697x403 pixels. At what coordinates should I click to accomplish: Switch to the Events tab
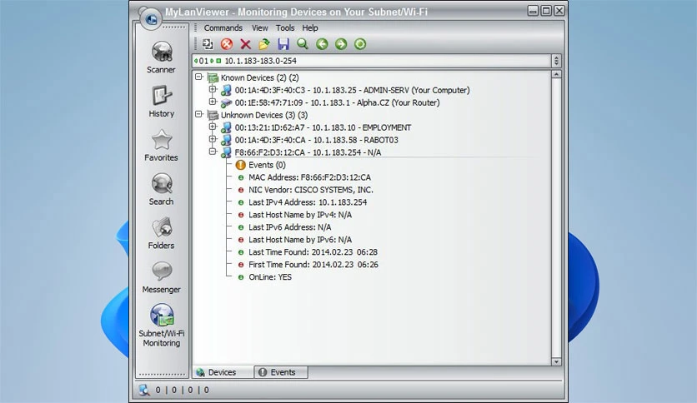pos(281,372)
